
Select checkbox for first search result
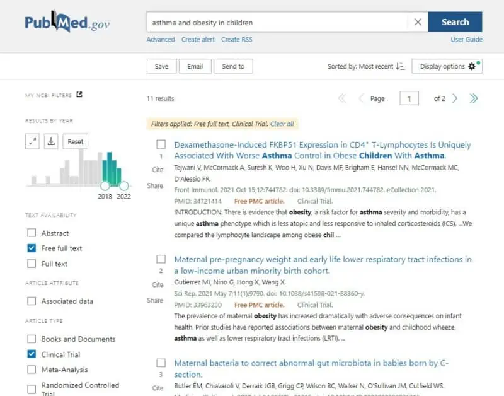tap(161, 144)
